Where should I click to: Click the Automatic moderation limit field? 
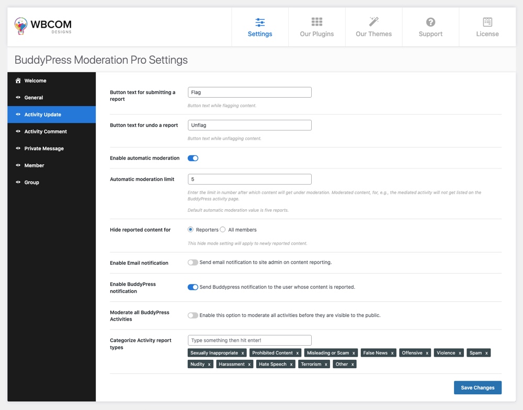(249, 179)
